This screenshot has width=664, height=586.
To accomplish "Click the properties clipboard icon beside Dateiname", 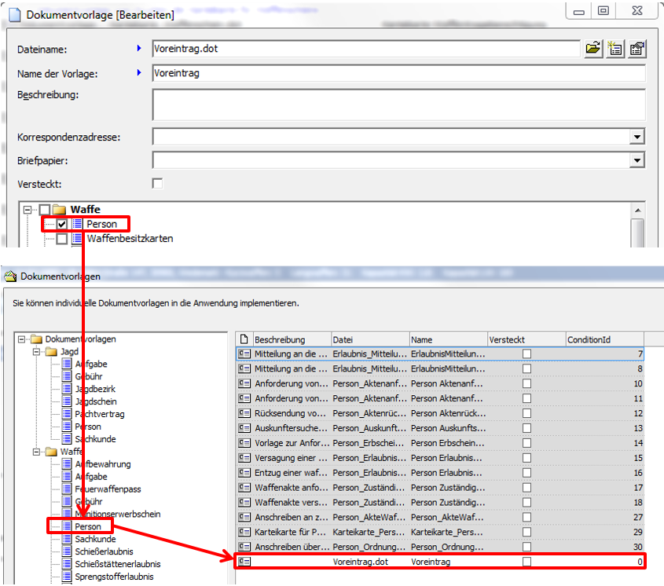I will click(x=636, y=49).
